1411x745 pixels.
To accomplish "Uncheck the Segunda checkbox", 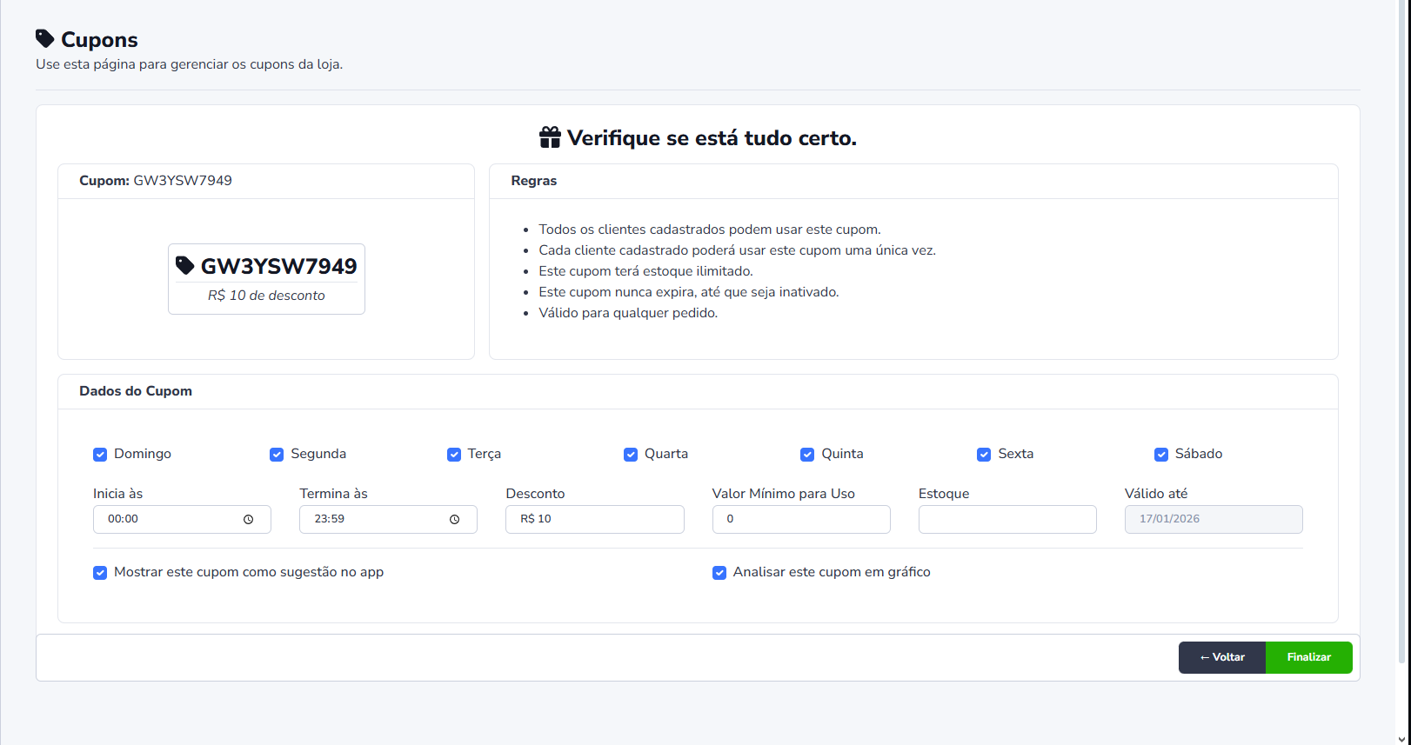I will click(277, 455).
